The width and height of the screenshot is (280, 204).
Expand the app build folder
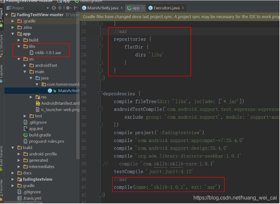[x=19, y=40]
